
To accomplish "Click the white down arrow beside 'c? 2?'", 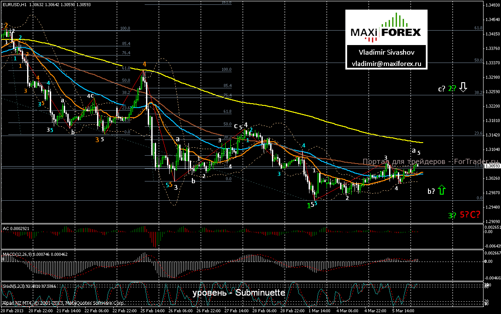I will 464,87.
